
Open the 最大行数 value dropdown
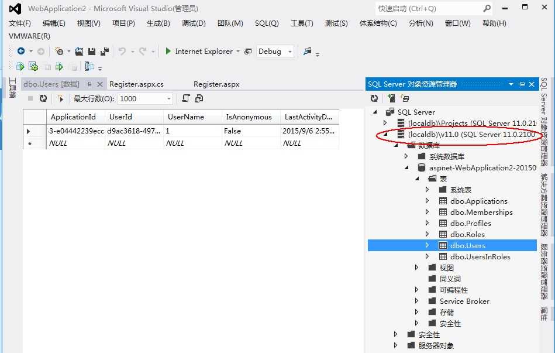pyautogui.click(x=168, y=98)
